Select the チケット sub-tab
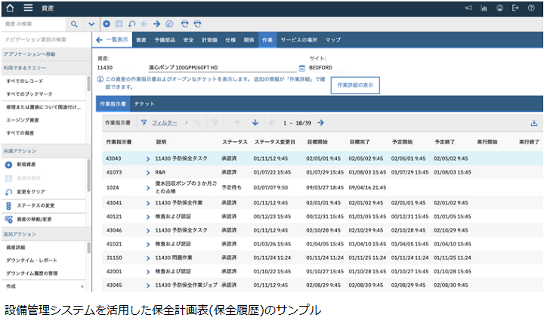The width and height of the screenshot is (544, 324). pos(144,103)
